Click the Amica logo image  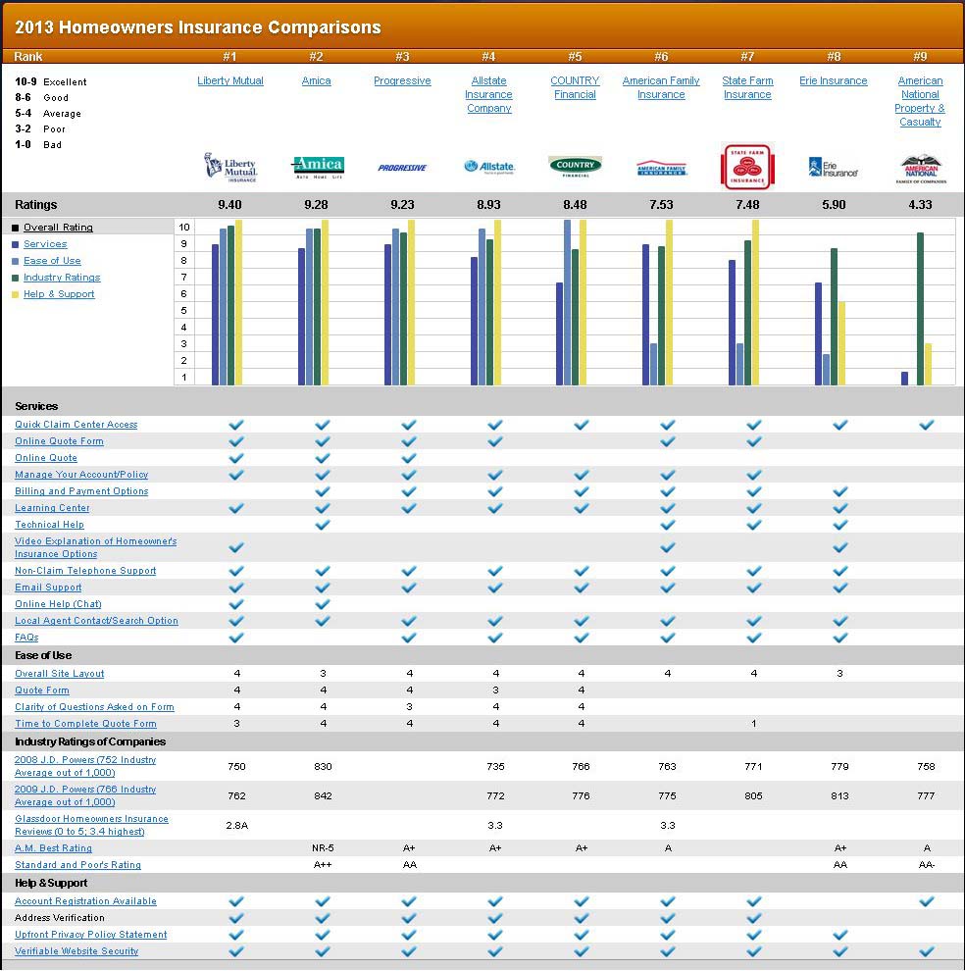pos(317,167)
